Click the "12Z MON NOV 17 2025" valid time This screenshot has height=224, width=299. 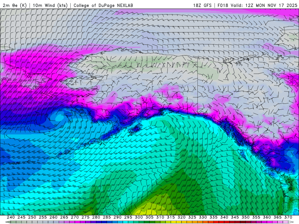coord(271,5)
